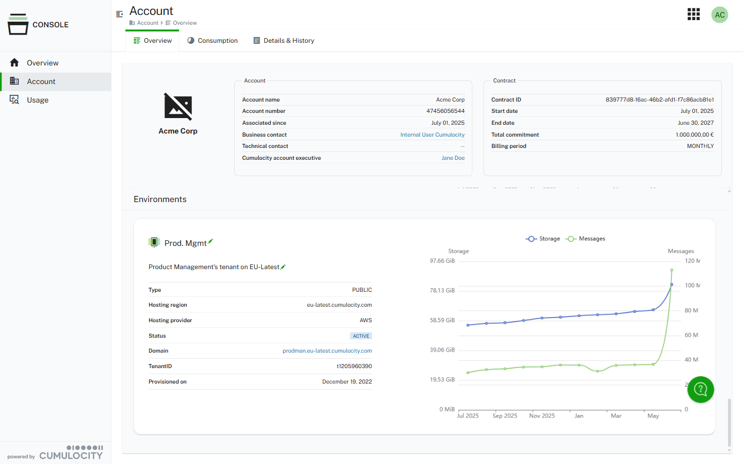This screenshot has height=464, width=743.
Task: Click the Account breadcrumb link
Action: [x=148, y=23]
